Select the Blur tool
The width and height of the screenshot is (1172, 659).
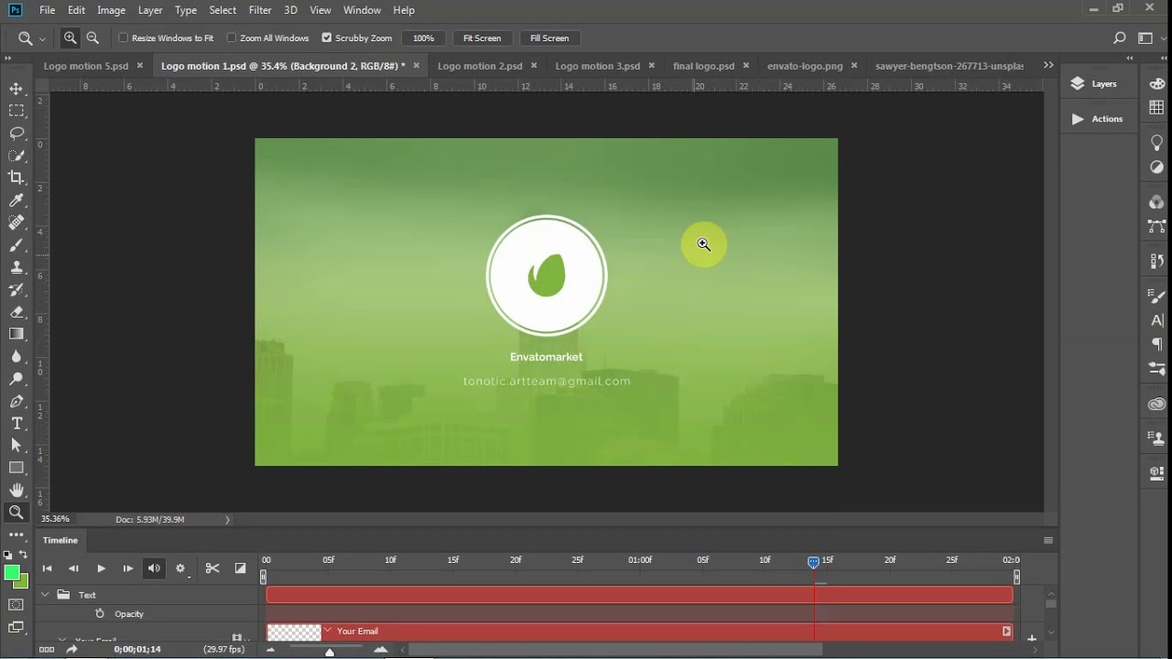[16, 356]
